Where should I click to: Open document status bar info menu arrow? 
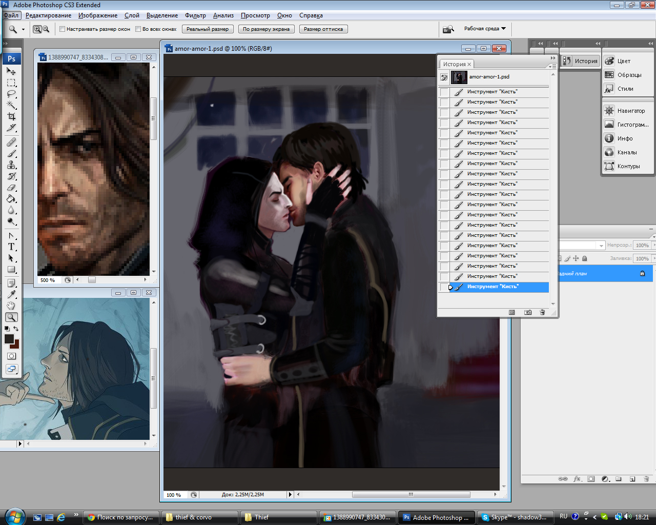(x=290, y=495)
